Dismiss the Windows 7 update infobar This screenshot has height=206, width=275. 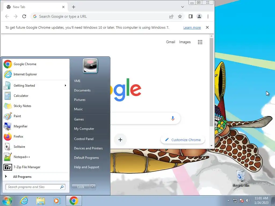pos(207,28)
